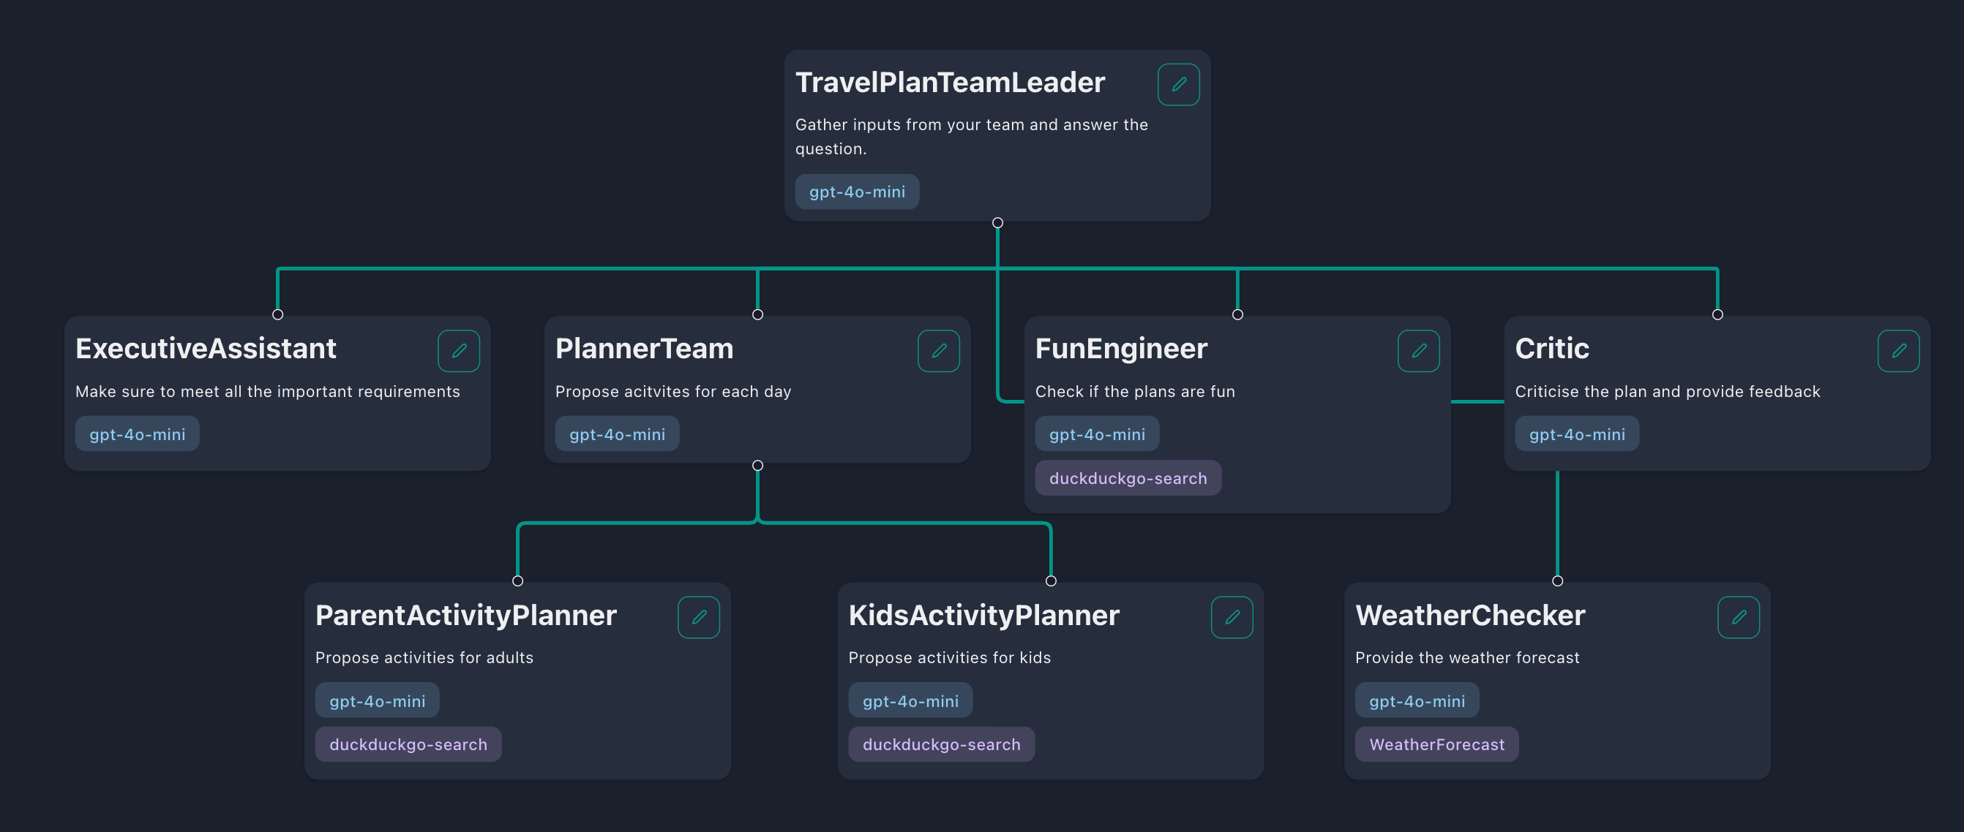Viewport: 1964px width, 832px height.
Task: Click the WeatherForecast tool tag
Action: click(1436, 744)
